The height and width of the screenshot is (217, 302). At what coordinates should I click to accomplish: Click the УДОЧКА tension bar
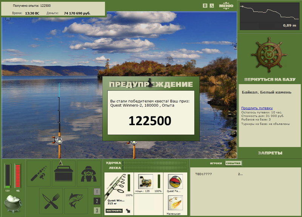[155, 163]
